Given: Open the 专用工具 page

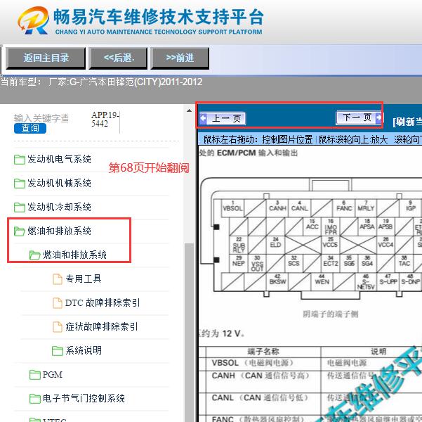Looking at the screenshot, I should (x=84, y=279).
